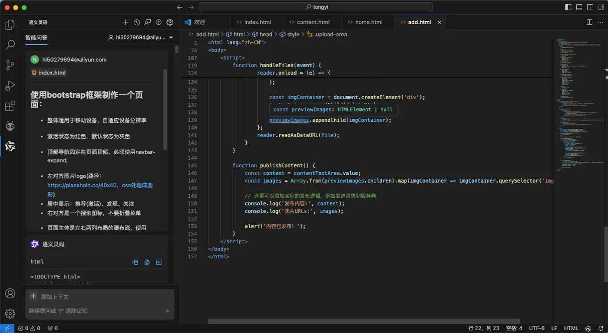Open the Explorer view in activity bar

pyautogui.click(x=10, y=25)
